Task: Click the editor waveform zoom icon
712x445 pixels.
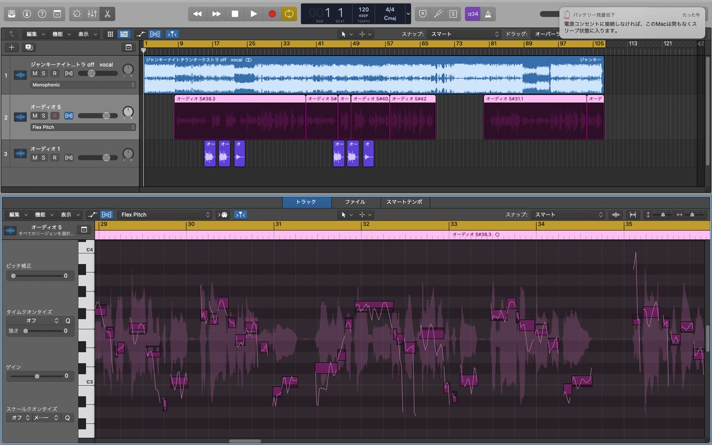Action: point(616,215)
